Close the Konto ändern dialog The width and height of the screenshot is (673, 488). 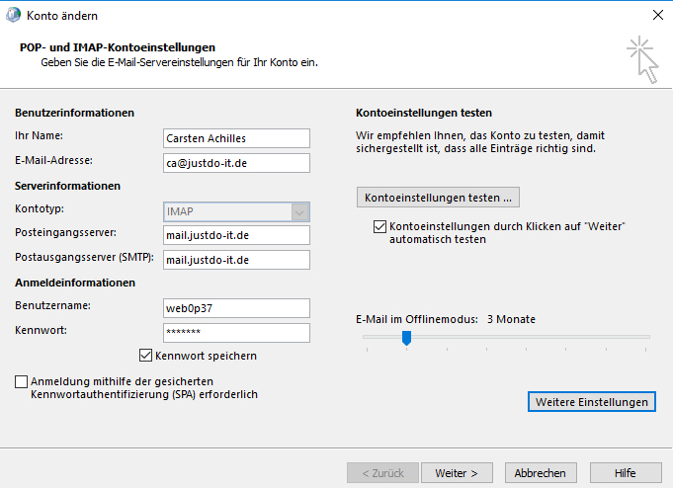point(657,15)
